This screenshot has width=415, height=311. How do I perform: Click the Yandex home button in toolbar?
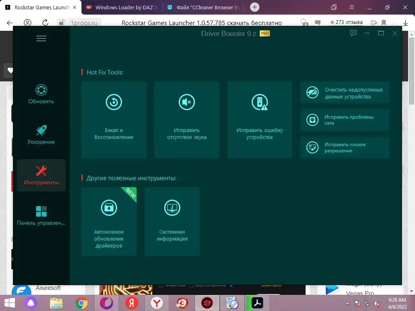[28, 23]
